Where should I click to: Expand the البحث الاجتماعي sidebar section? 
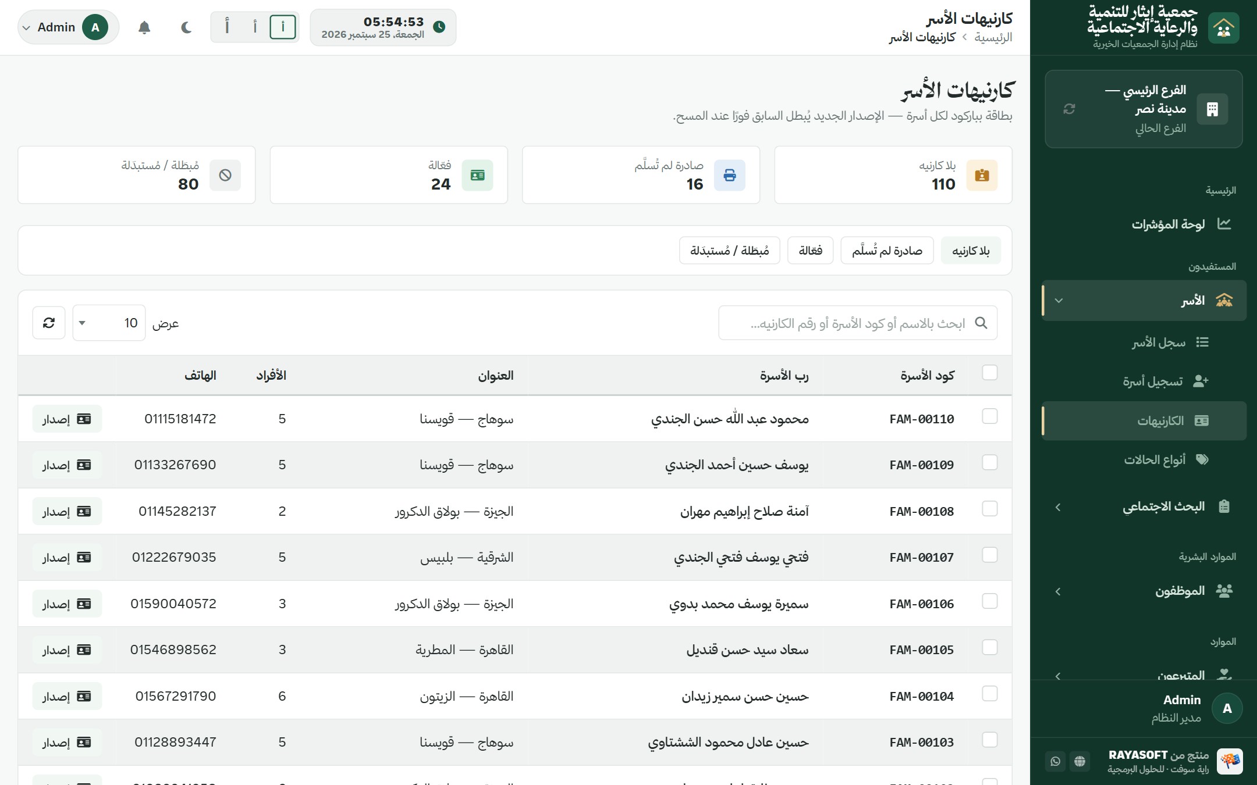(1144, 506)
